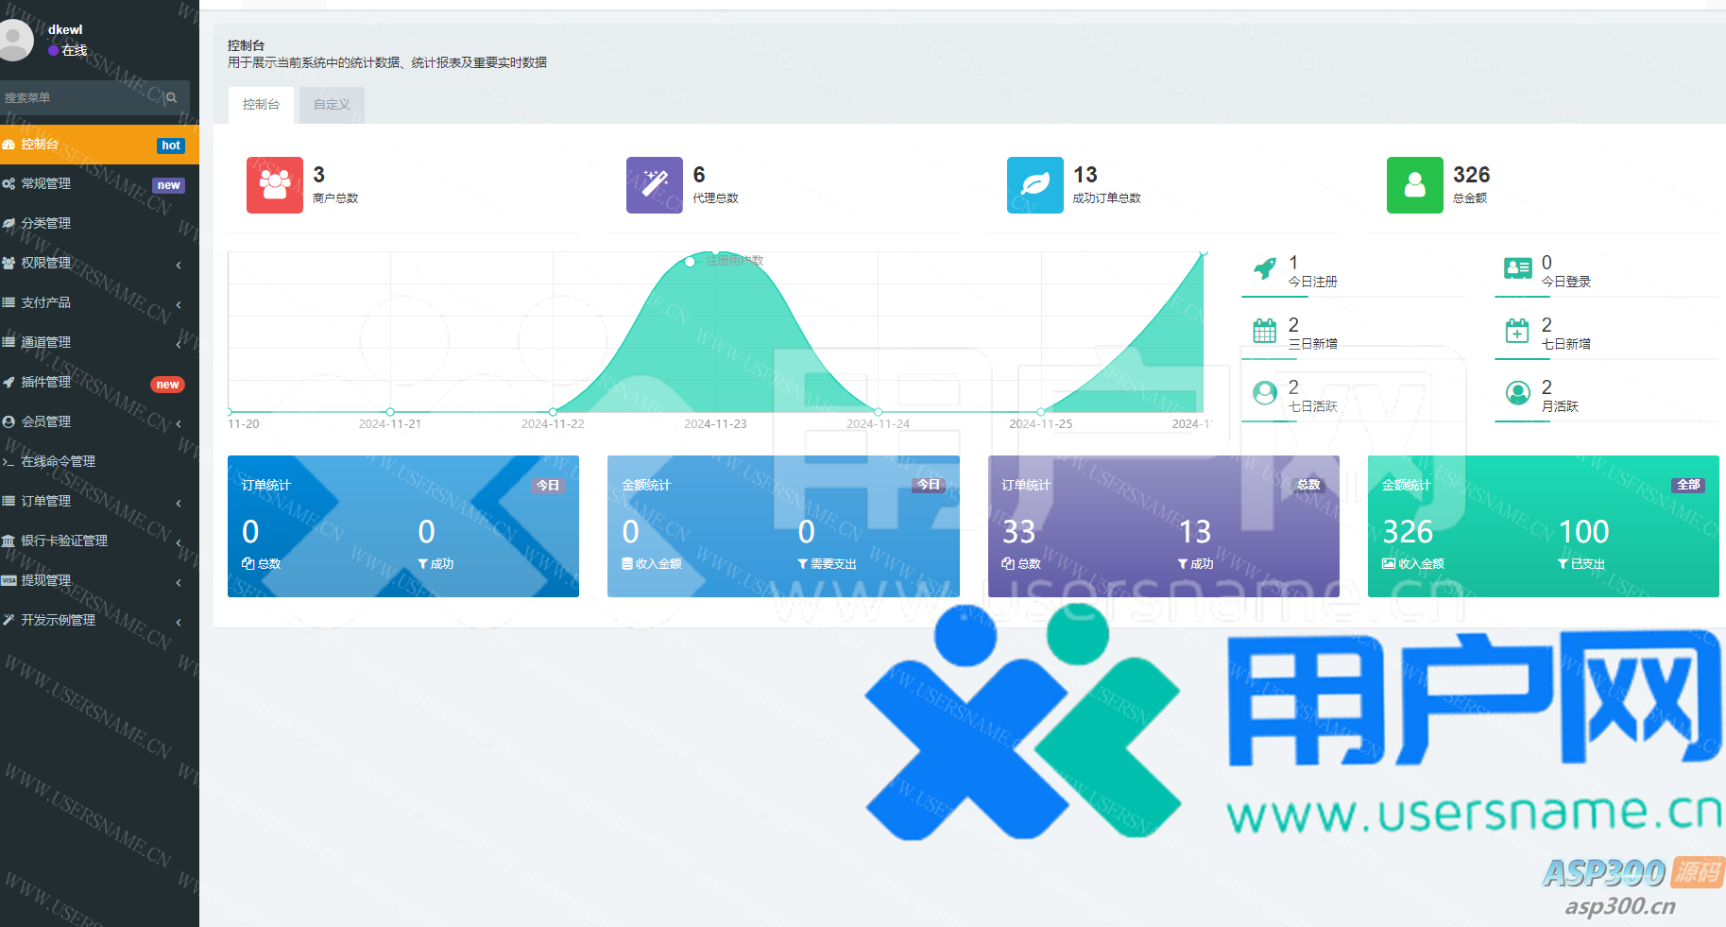Click the search magnifier icon in sidebar
The height and width of the screenshot is (927, 1726).
click(172, 97)
